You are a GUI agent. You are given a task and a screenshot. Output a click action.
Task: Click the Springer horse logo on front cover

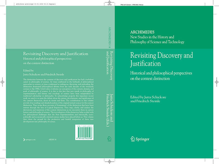click(x=133, y=139)
